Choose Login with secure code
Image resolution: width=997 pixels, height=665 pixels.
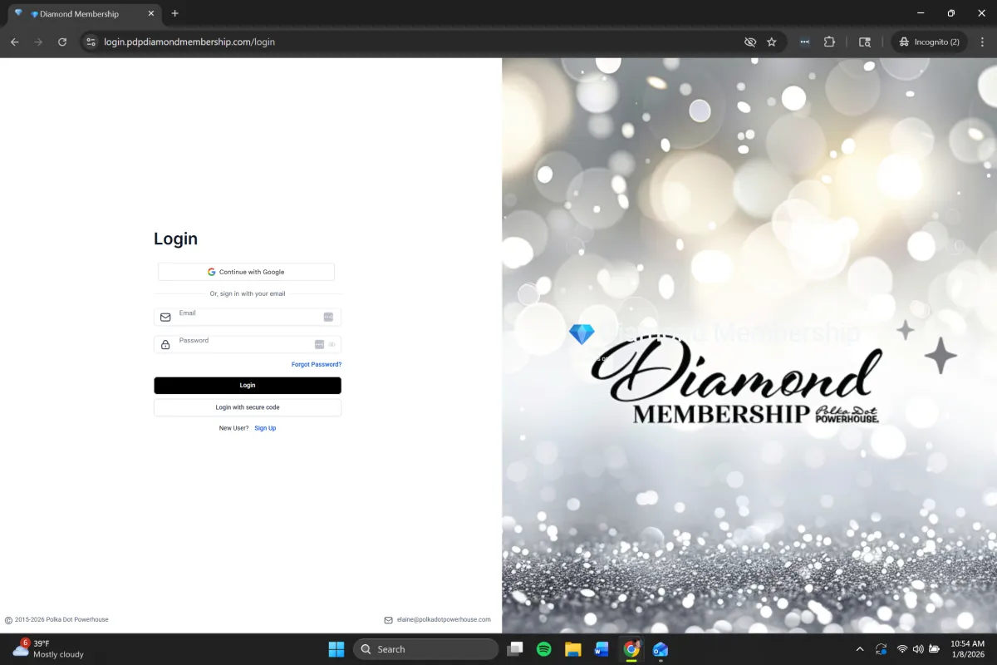tap(248, 407)
